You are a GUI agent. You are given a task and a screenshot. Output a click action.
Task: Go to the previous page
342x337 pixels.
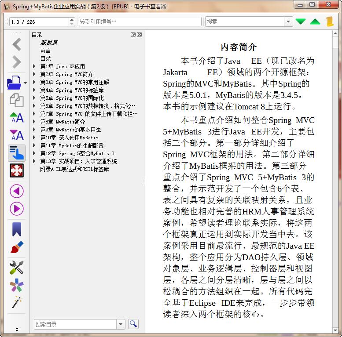pyautogui.click(x=17, y=191)
